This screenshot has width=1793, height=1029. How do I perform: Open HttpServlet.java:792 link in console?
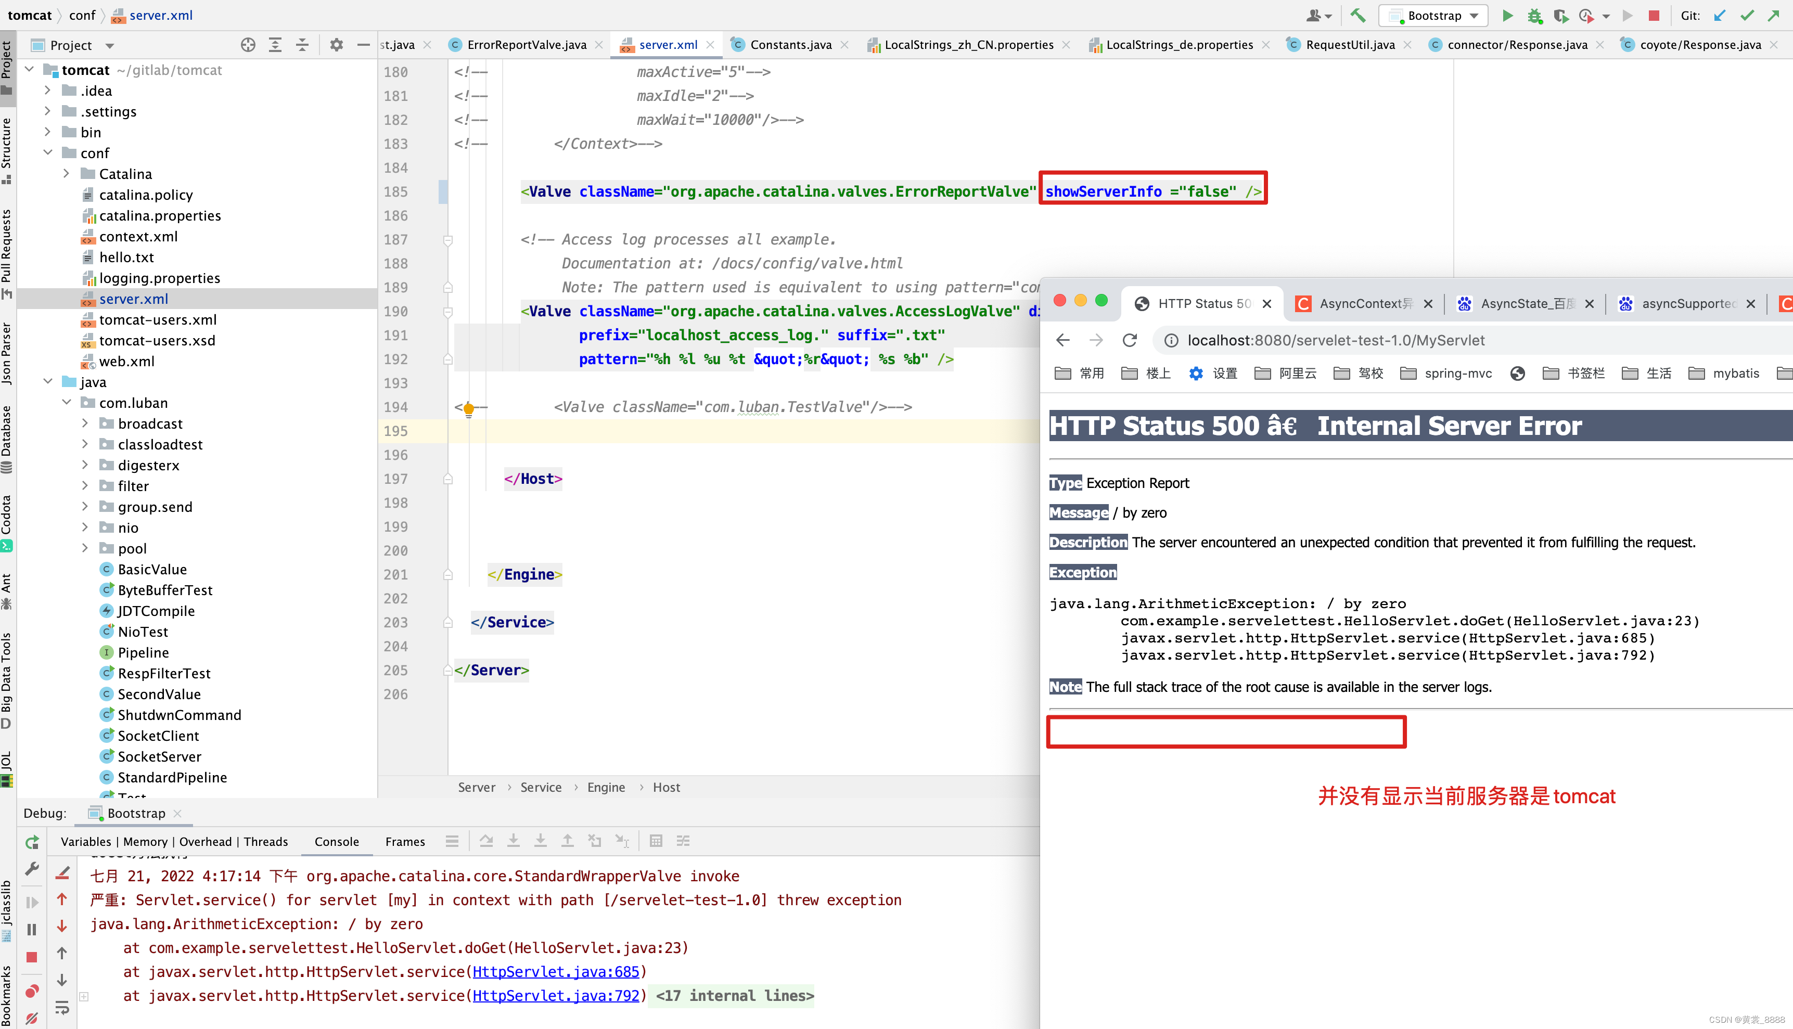click(556, 996)
